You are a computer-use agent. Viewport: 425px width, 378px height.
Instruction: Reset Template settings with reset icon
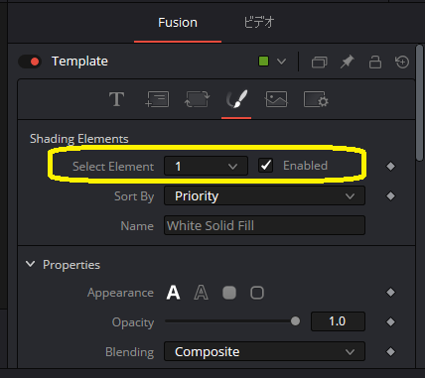(x=402, y=62)
